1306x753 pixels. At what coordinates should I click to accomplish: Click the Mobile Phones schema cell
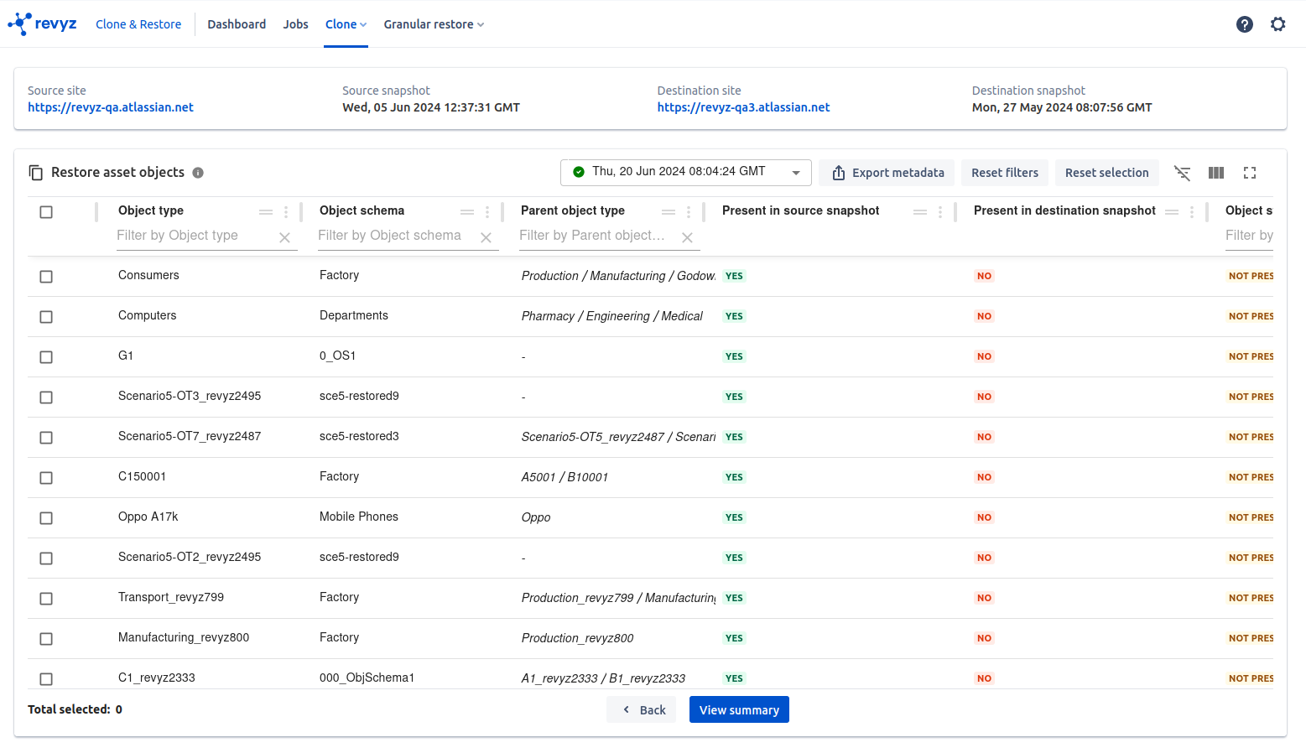tap(359, 517)
